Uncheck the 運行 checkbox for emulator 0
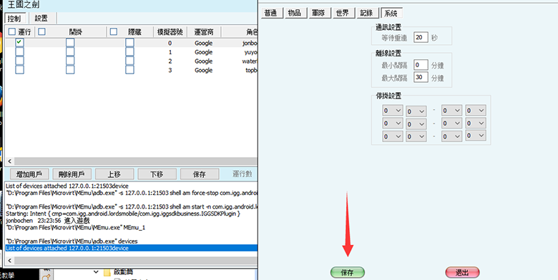The image size is (558, 280). point(19,43)
